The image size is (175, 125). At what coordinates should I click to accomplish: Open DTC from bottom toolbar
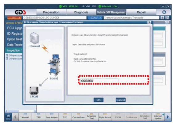point(65,117)
